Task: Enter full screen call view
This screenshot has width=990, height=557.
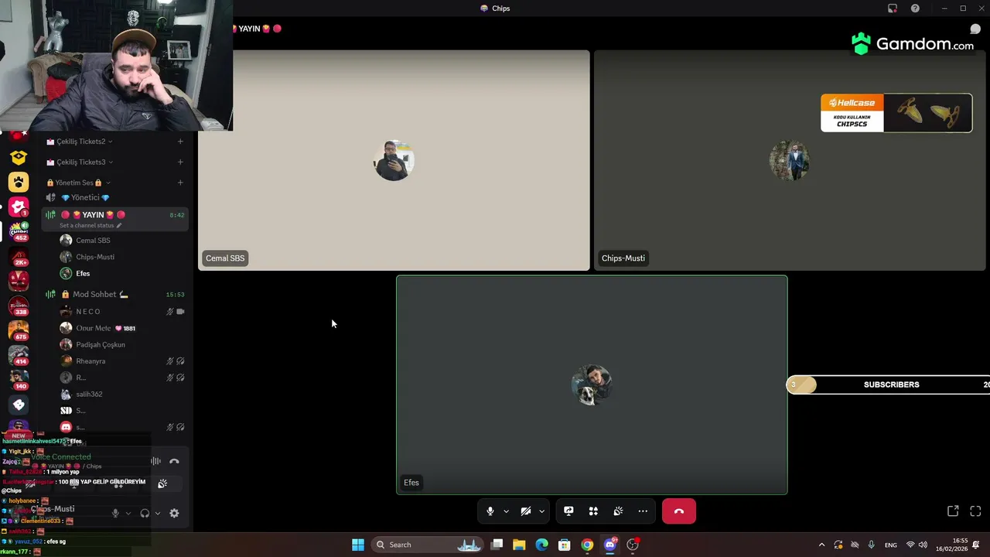Action: [x=975, y=511]
